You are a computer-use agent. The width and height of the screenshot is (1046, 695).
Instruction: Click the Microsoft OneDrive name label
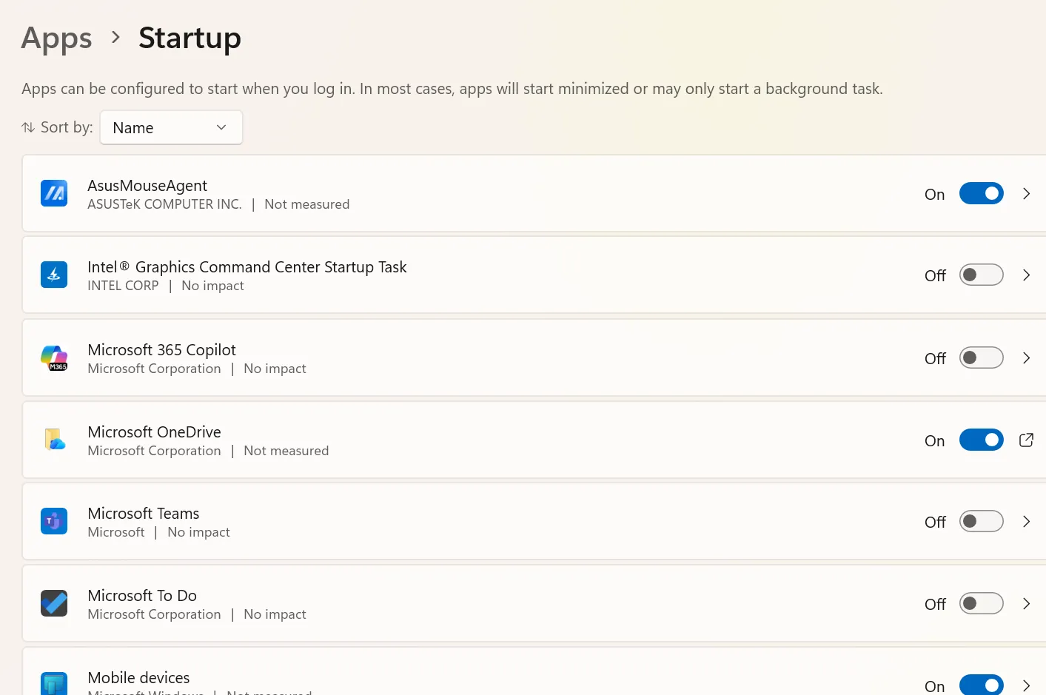[x=154, y=432]
